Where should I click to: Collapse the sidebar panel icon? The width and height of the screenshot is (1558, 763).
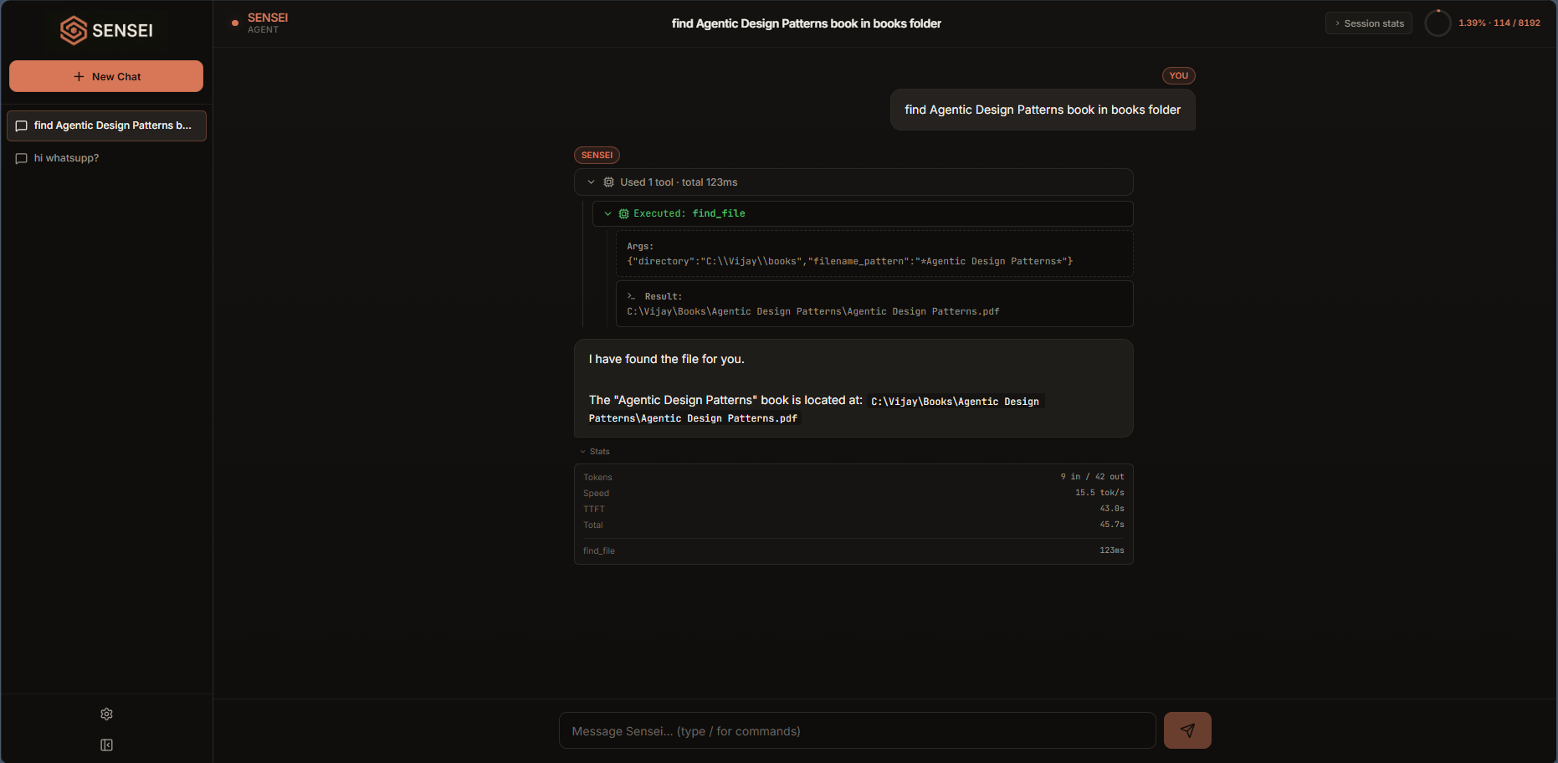pyautogui.click(x=106, y=745)
